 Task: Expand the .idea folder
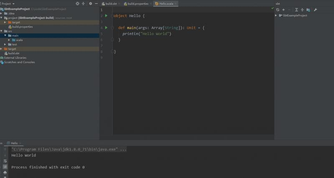pyautogui.click(x=1, y=13)
